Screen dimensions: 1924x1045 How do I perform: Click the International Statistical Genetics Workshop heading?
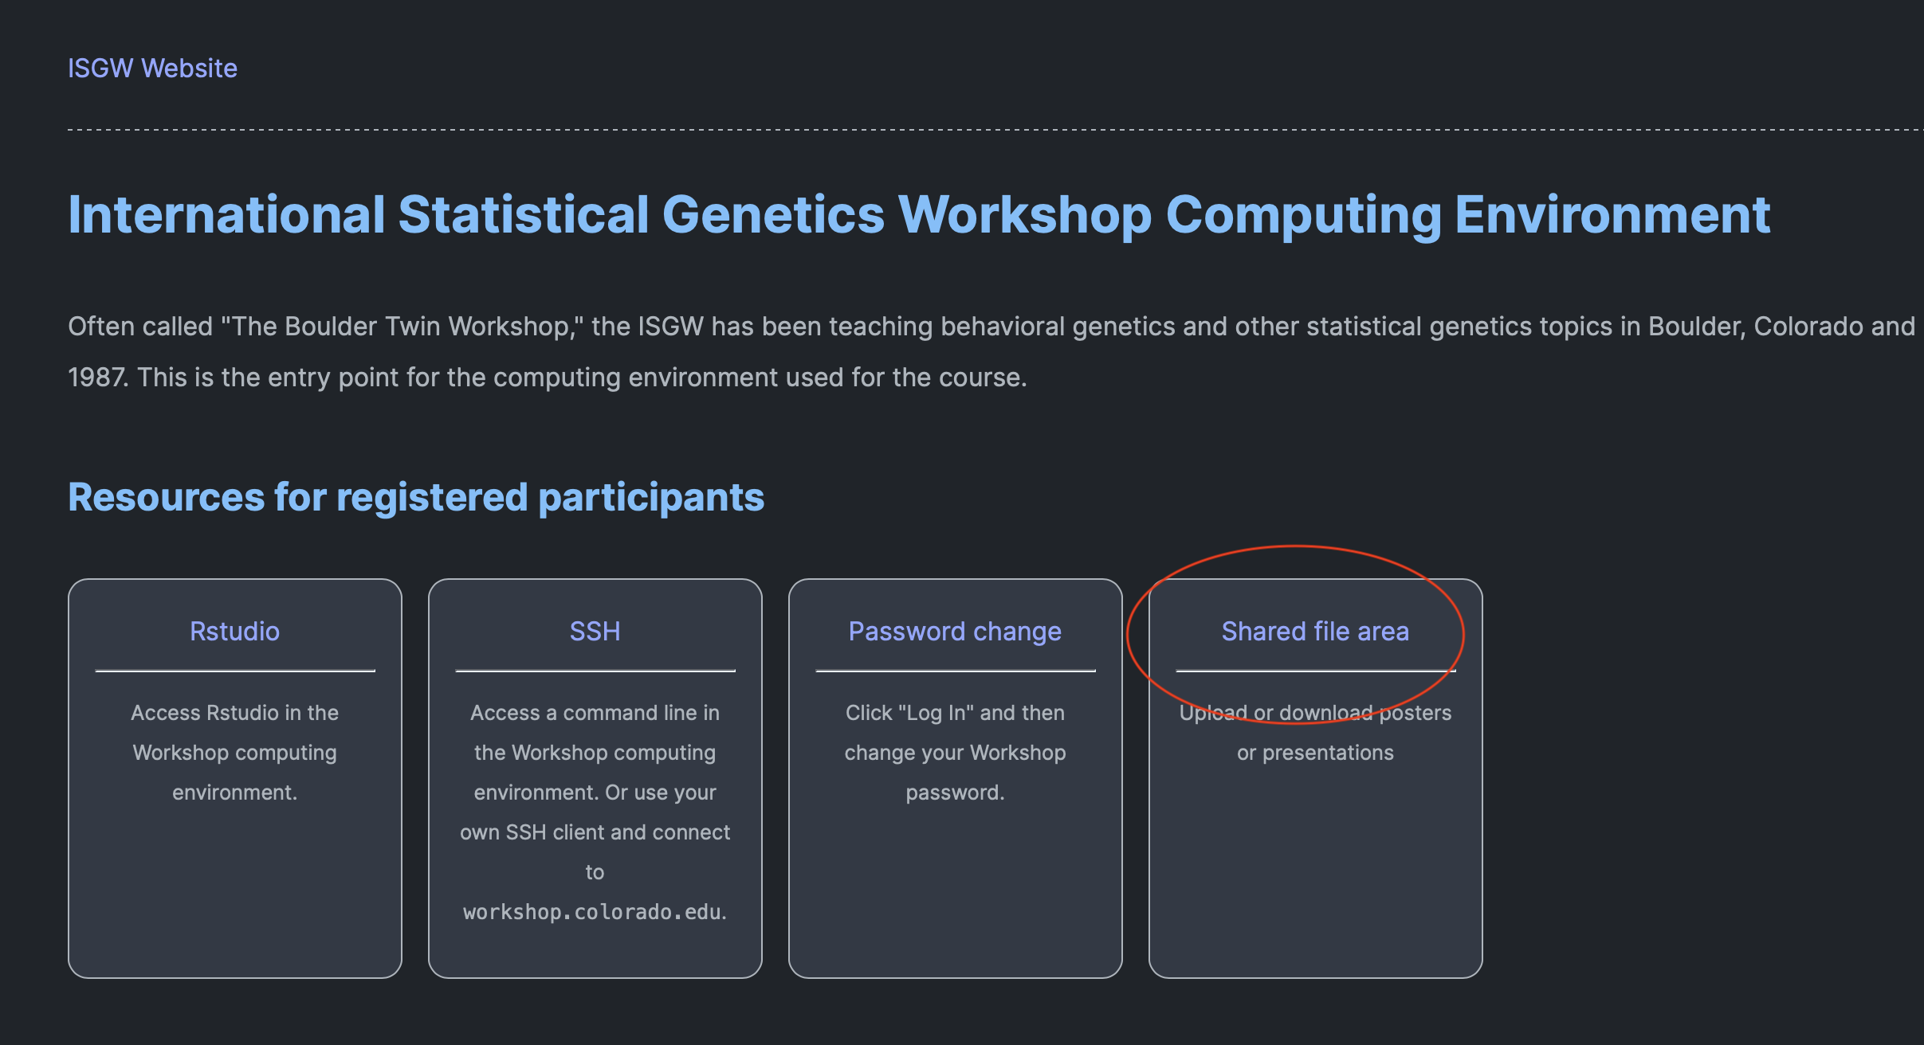tap(919, 214)
